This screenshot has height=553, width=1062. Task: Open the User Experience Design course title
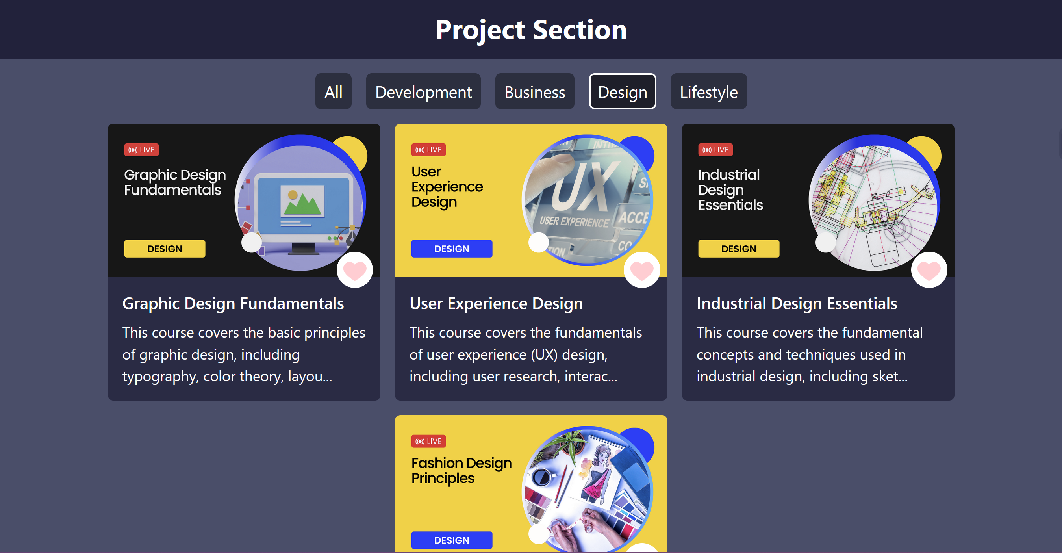(496, 304)
